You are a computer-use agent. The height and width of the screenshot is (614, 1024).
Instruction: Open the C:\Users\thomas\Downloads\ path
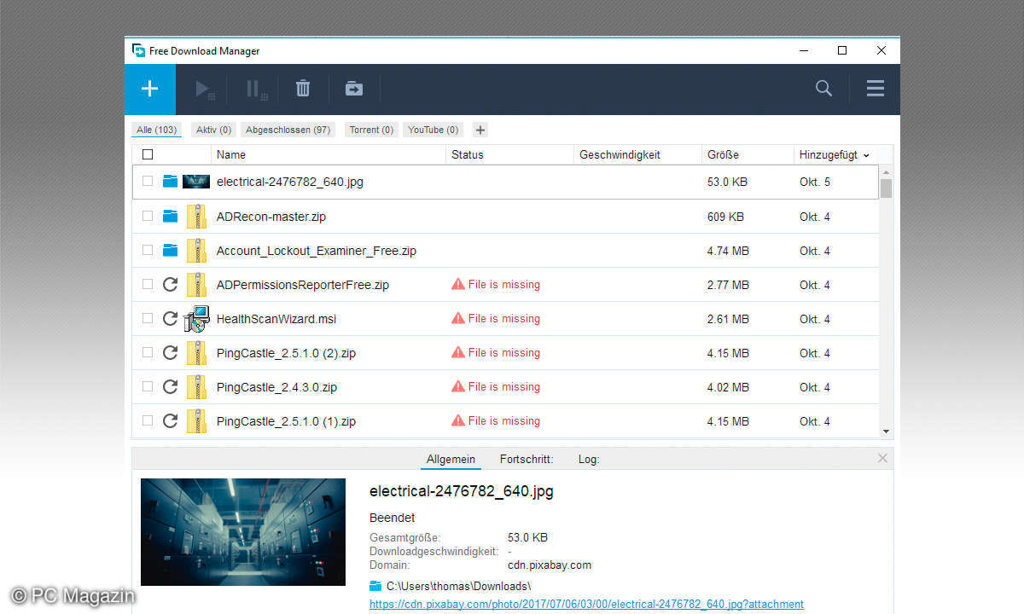coord(458,586)
